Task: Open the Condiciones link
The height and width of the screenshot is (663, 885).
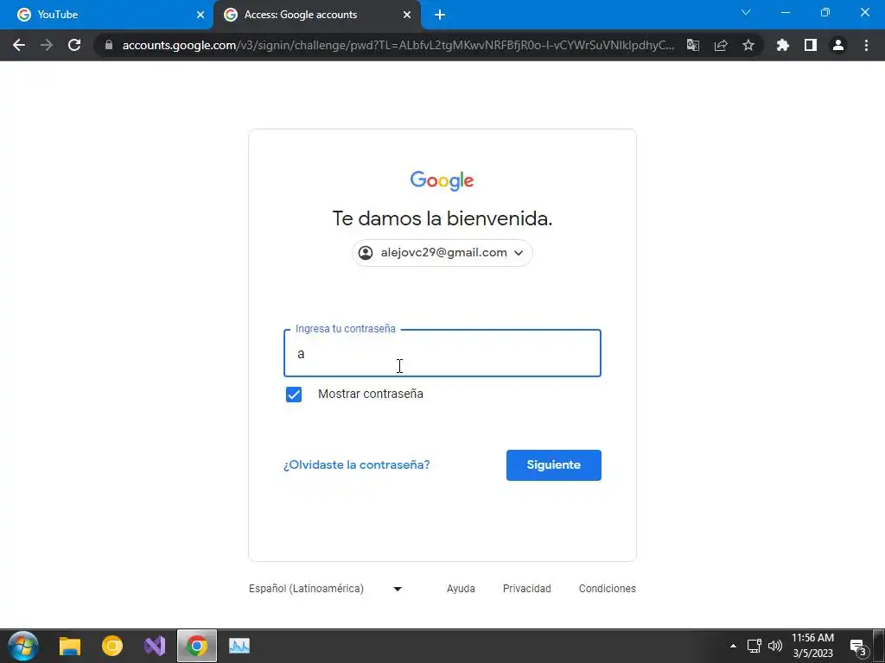Action: tap(608, 589)
